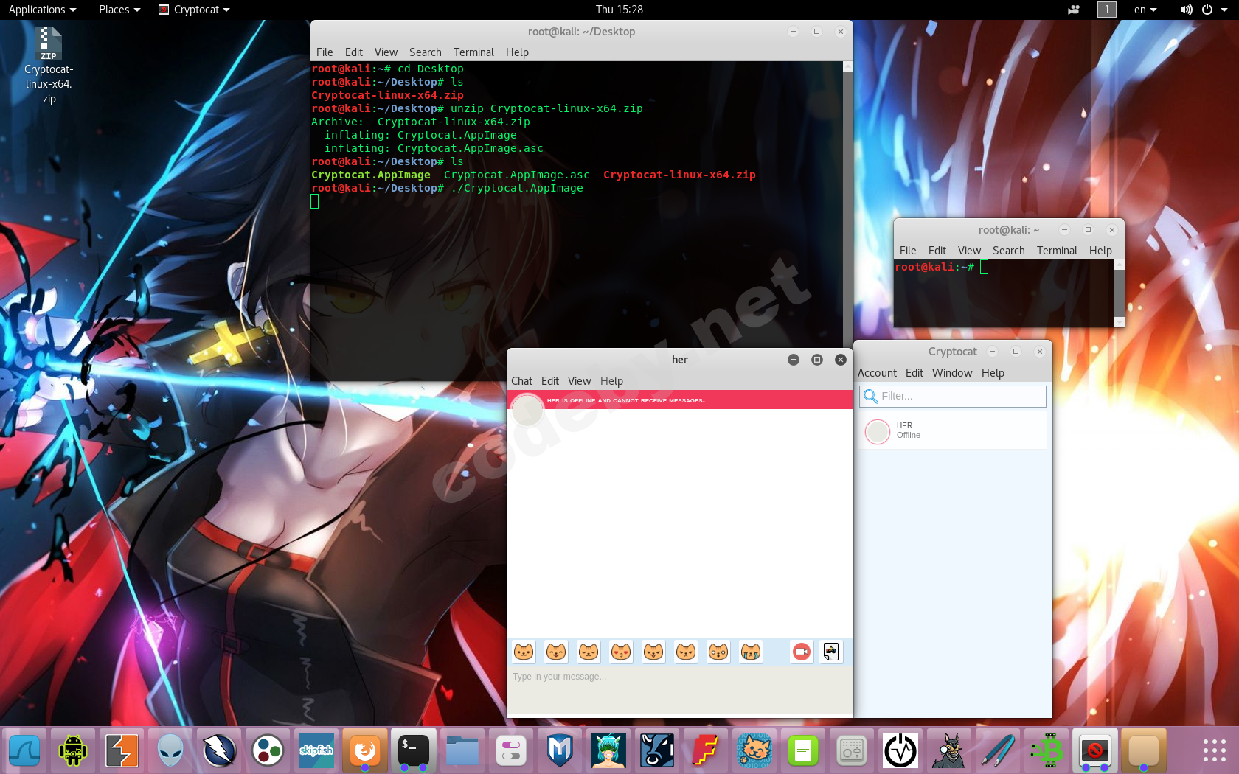Send a file using the attachment icon
This screenshot has height=774, width=1239.
click(x=831, y=652)
